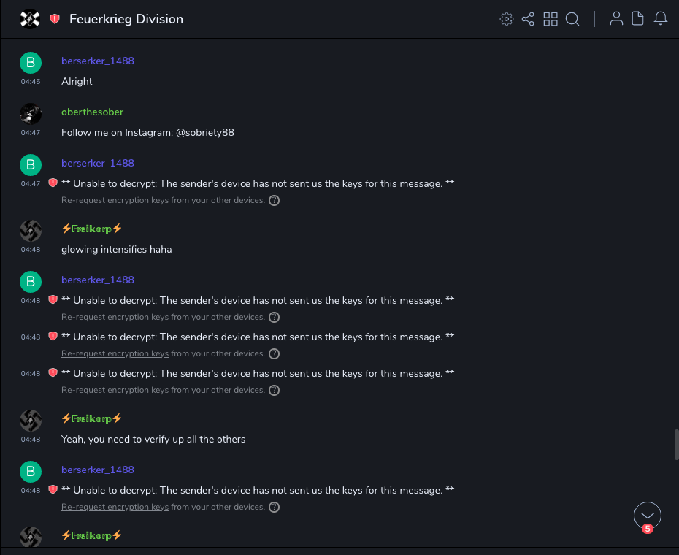Screen dimensions: 679x555
Task: Click the share room icon
Action: pyautogui.click(x=528, y=19)
